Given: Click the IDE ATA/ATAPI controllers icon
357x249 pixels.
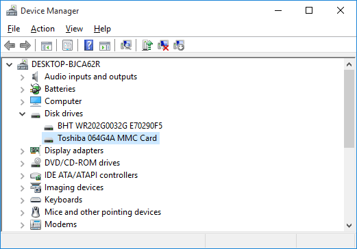Looking at the screenshot, I should coord(36,176).
